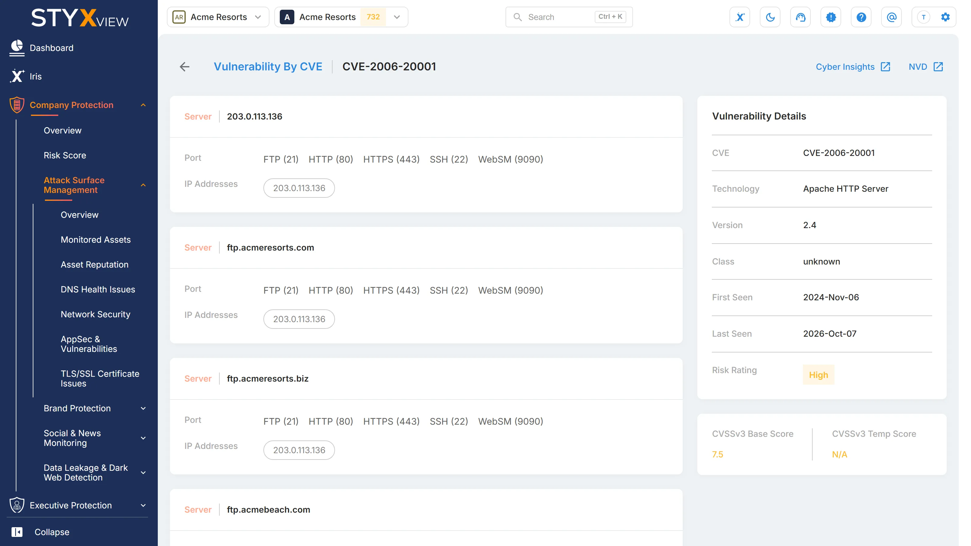Click the Company Protection shield icon
971x546 pixels.
click(x=17, y=105)
